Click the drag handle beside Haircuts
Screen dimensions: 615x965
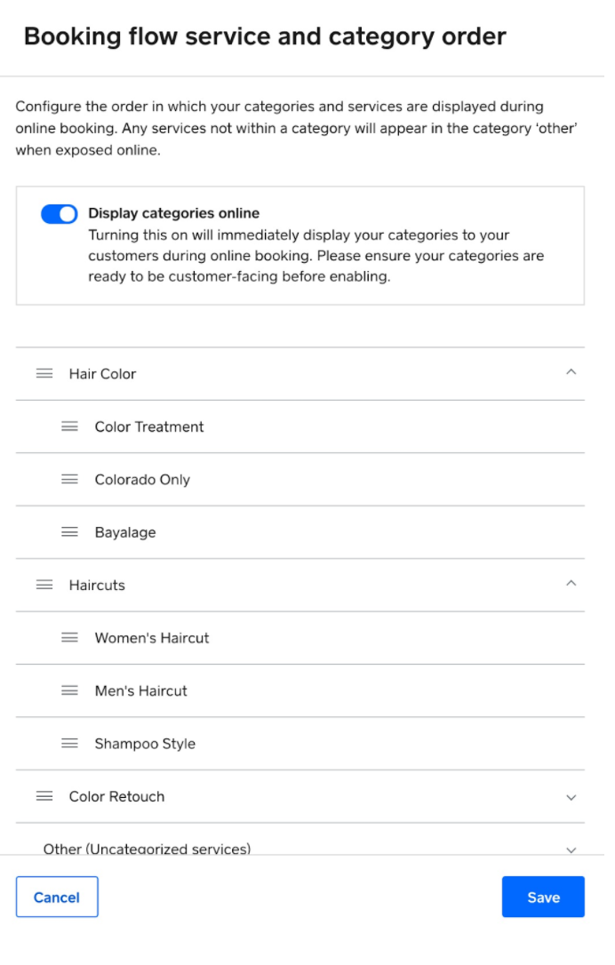point(44,586)
